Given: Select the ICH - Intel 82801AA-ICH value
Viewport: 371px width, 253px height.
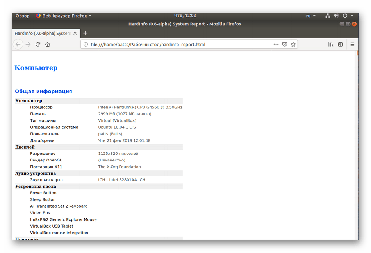Looking at the screenshot, I should (121, 179).
